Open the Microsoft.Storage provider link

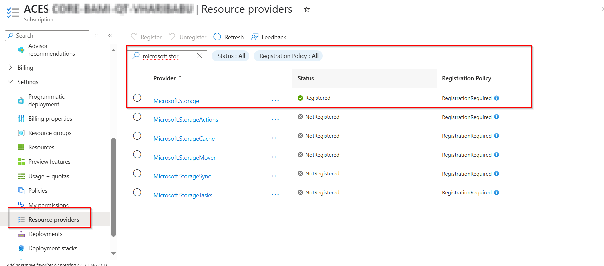click(176, 101)
